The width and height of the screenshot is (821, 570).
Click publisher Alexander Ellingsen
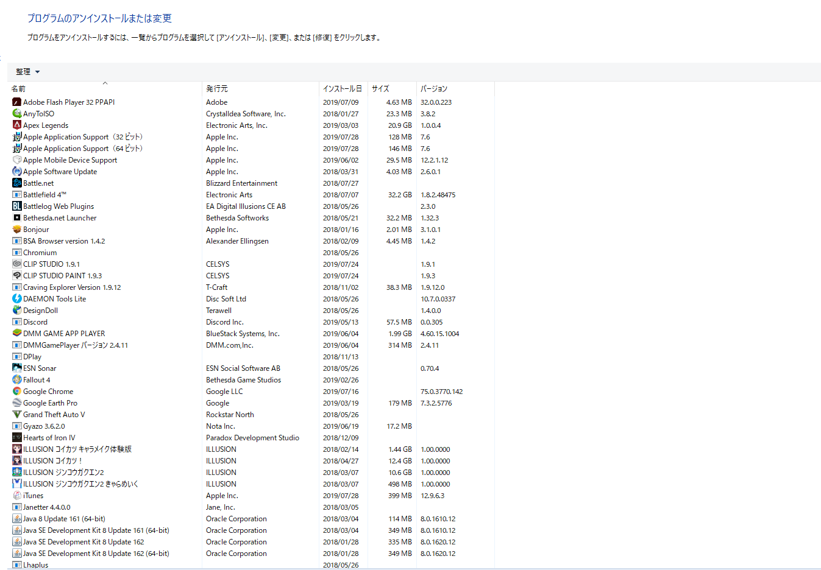(237, 241)
